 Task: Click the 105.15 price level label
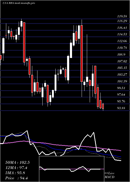[122, 68]
